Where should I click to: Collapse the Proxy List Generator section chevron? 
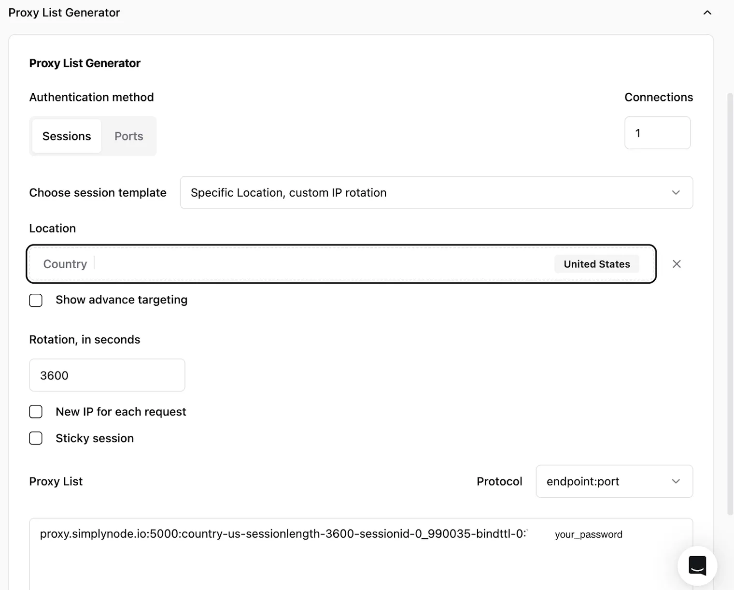707,13
